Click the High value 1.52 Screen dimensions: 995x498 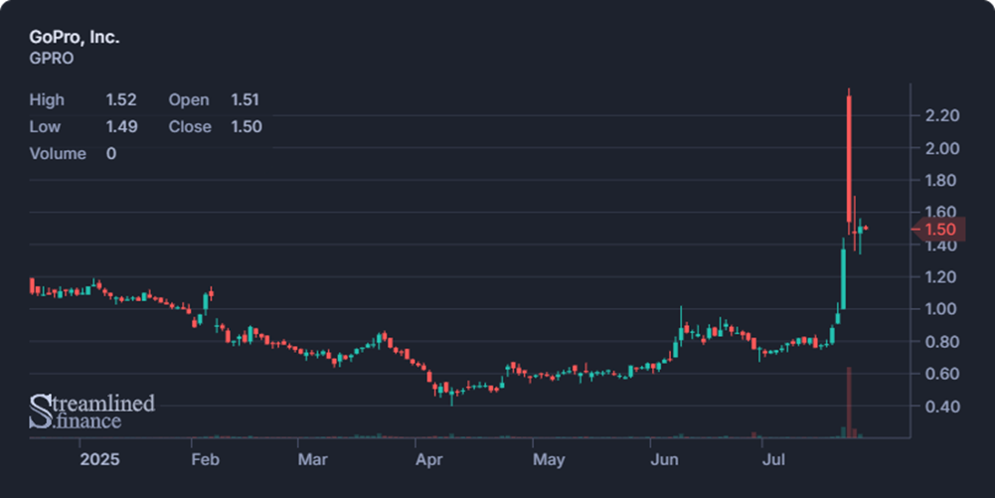click(x=120, y=100)
